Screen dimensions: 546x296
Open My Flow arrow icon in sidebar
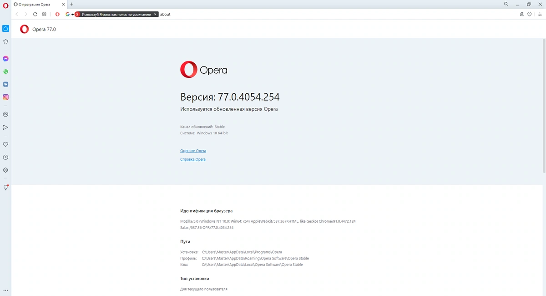pos(5,128)
